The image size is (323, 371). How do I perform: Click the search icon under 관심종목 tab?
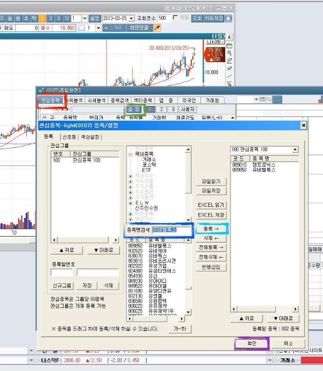[55, 110]
